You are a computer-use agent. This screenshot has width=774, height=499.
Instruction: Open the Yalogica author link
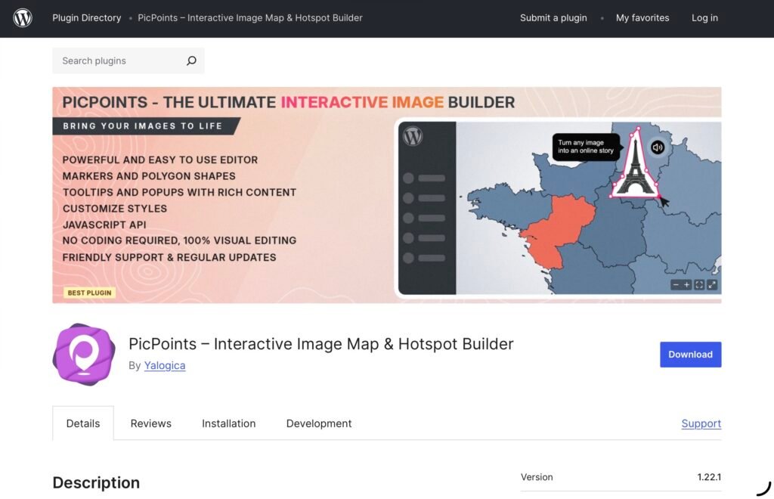pyautogui.click(x=165, y=366)
